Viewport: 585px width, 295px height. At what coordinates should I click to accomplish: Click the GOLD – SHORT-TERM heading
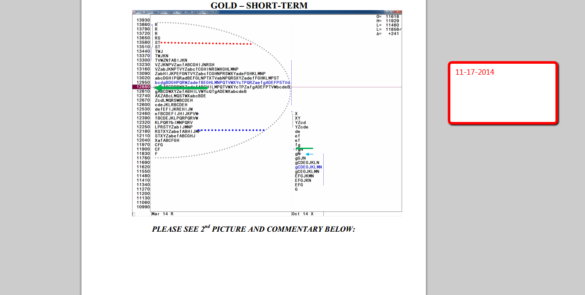tap(259, 5)
